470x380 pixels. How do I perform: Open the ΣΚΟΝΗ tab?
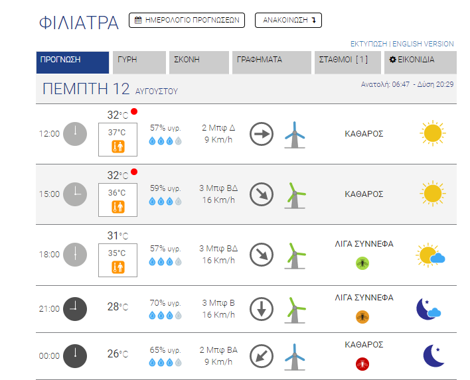199,62
